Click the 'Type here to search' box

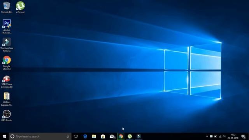point(40,136)
